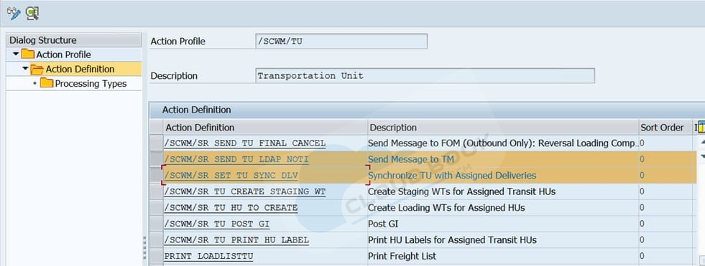Screen dimensions: 705x266
Task: Open /SCWM/SR_TU_CREATE_STAGING_WT action definition
Action: (244, 192)
